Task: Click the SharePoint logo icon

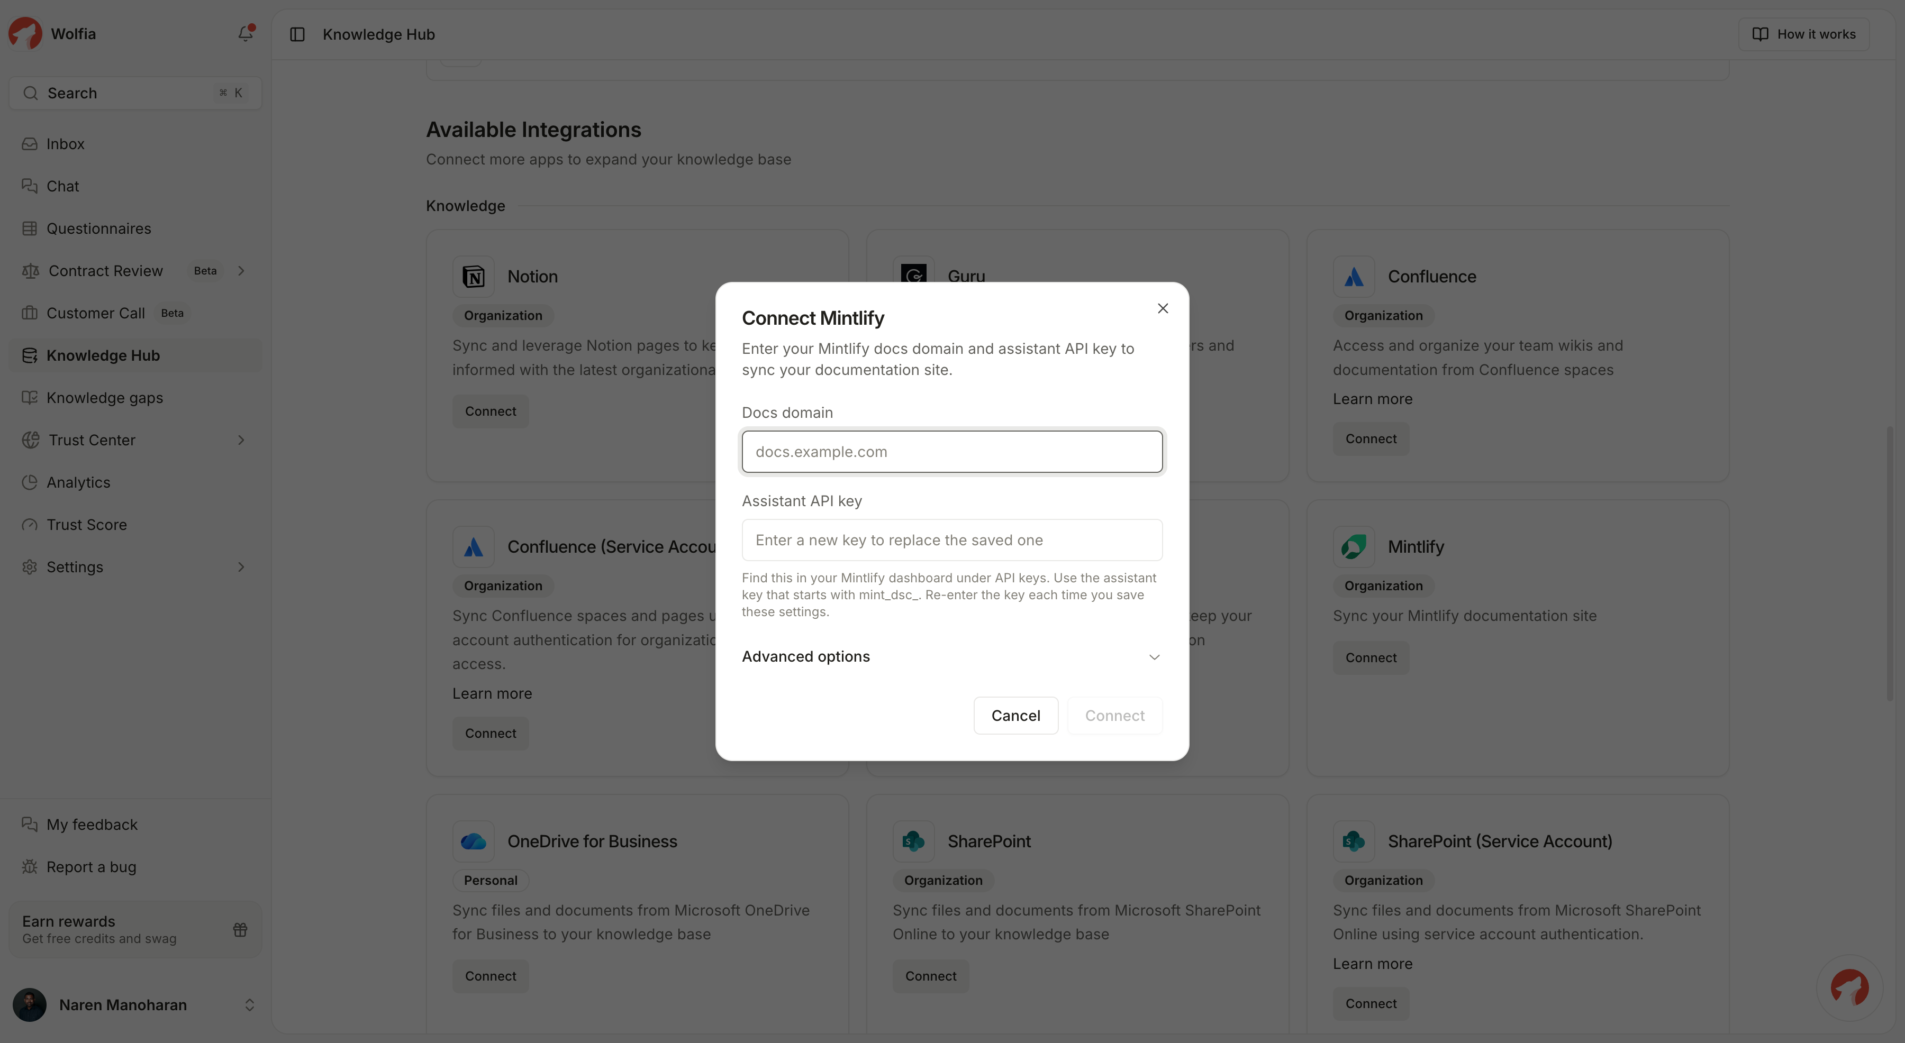Action: [x=913, y=841]
